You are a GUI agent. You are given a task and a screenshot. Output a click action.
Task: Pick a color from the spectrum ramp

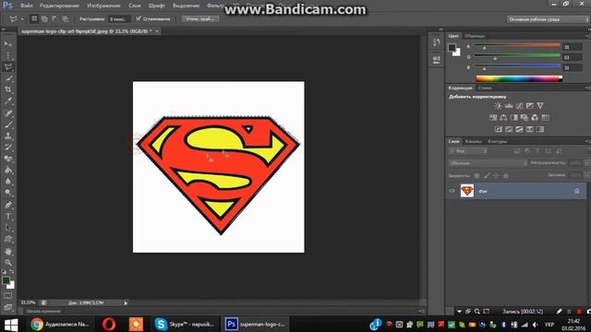pos(519,78)
